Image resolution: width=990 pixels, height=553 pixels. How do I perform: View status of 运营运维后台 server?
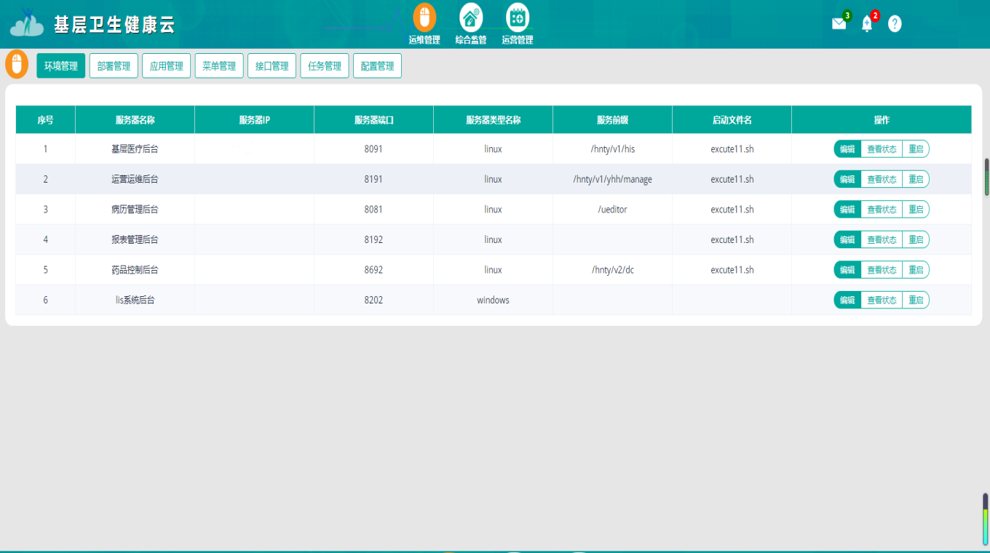[x=882, y=179]
